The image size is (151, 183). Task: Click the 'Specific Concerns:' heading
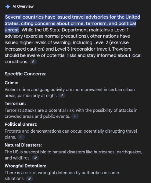pyautogui.click(x=26, y=74)
